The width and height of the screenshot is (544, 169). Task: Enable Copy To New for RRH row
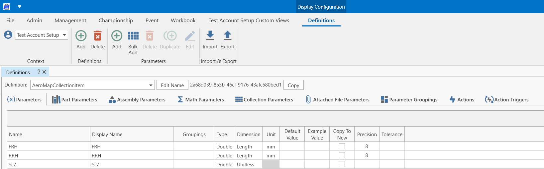tap(342, 155)
